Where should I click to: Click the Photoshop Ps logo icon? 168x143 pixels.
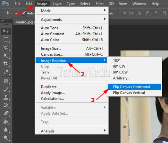click(x=6, y=3)
